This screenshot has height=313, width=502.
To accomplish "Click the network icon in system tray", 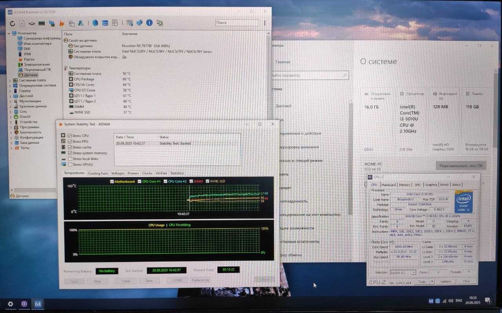I will tap(444, 300).
